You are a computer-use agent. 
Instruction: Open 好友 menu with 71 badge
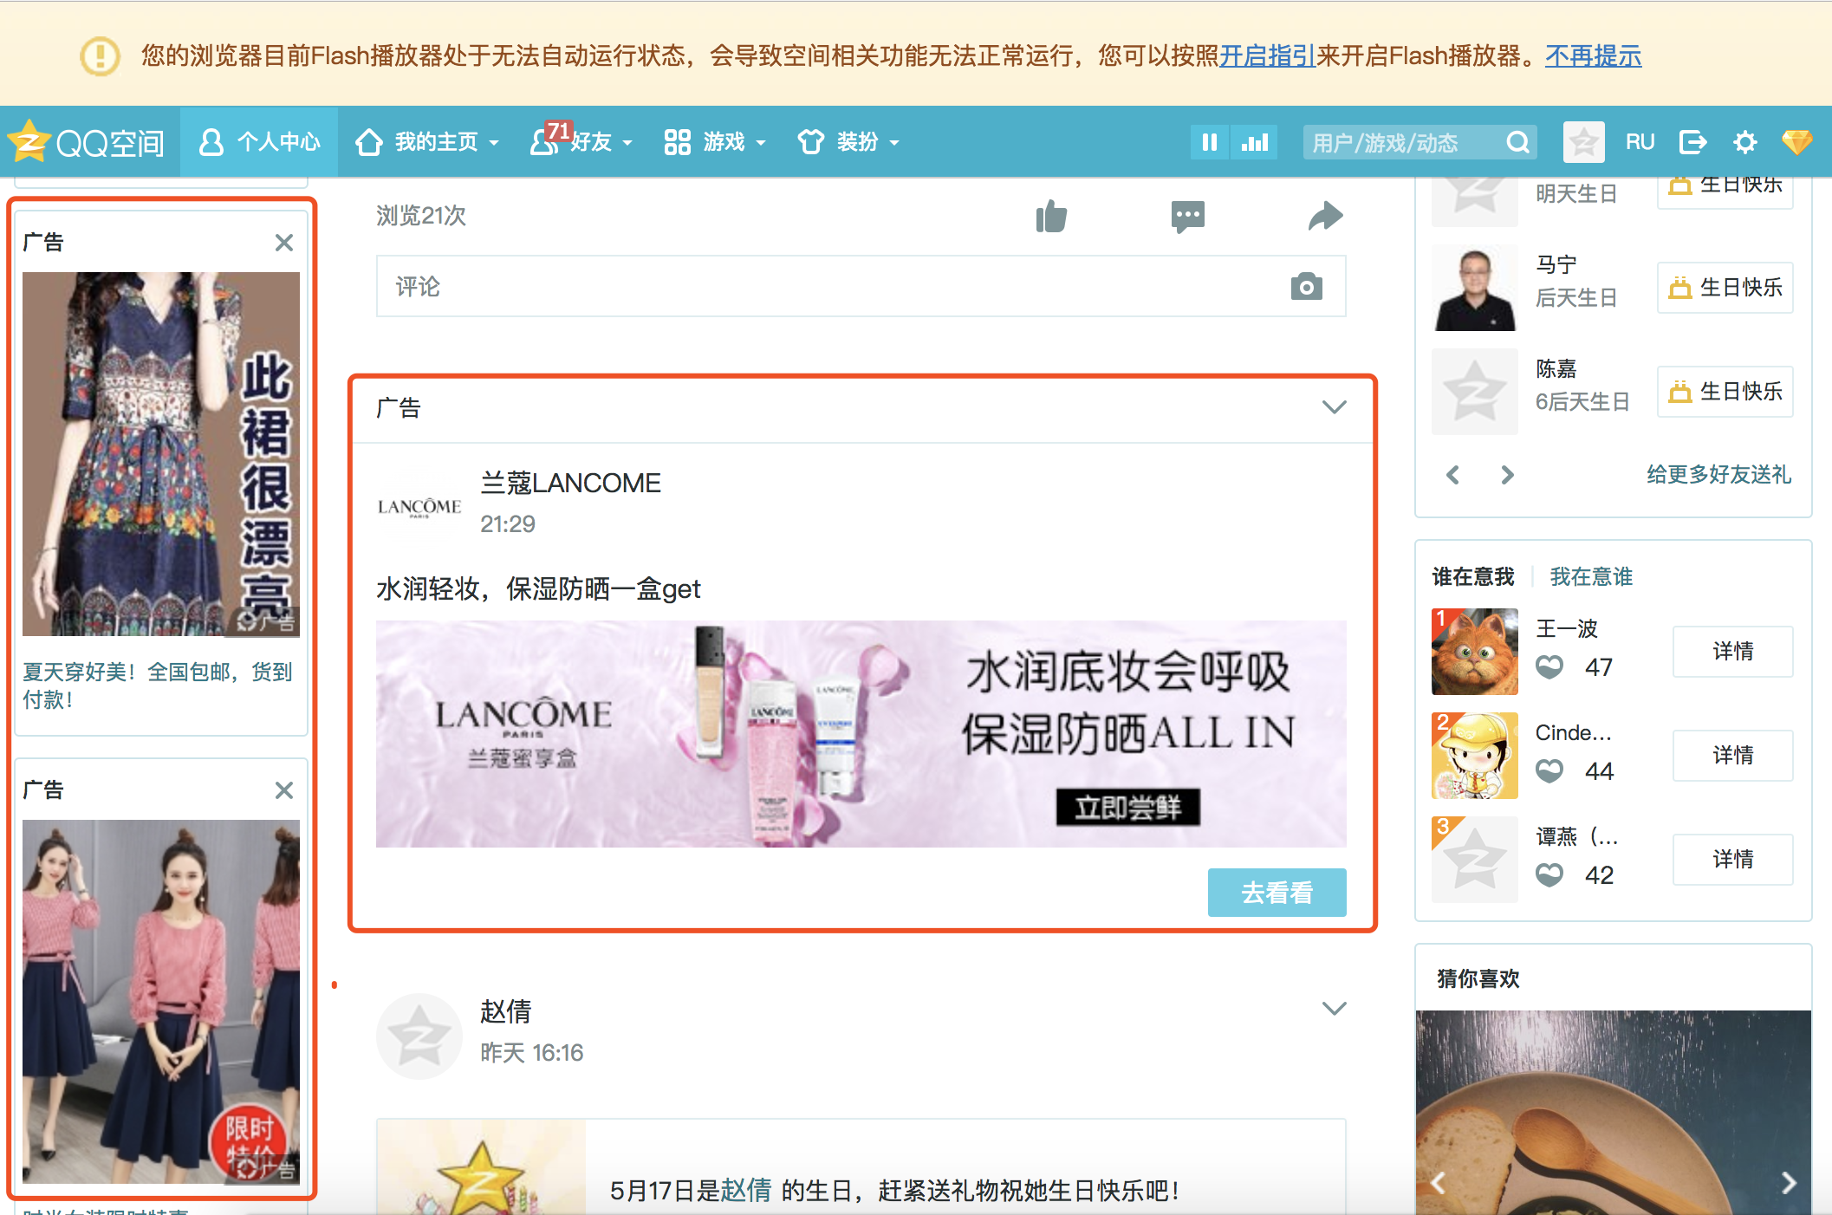pos(581,141)
